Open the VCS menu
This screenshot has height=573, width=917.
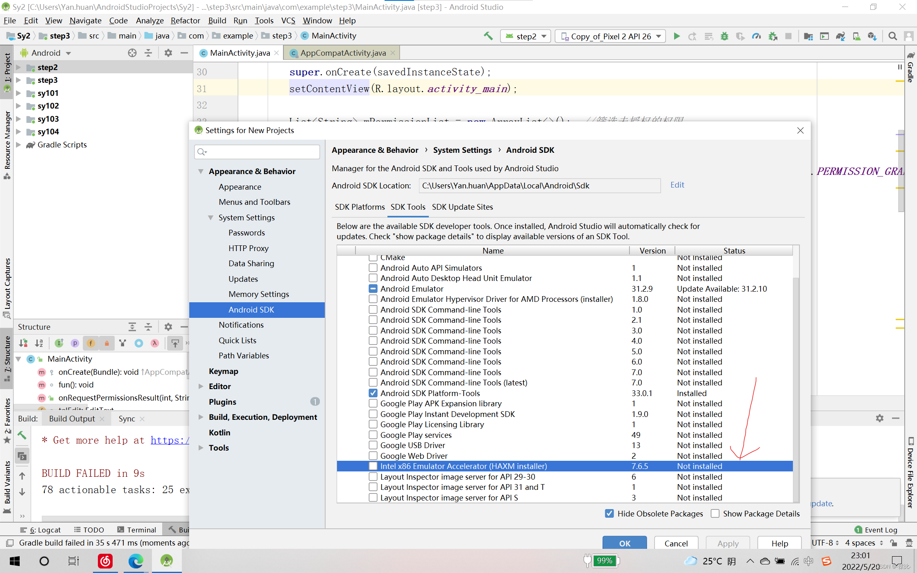tap(288, 20)
